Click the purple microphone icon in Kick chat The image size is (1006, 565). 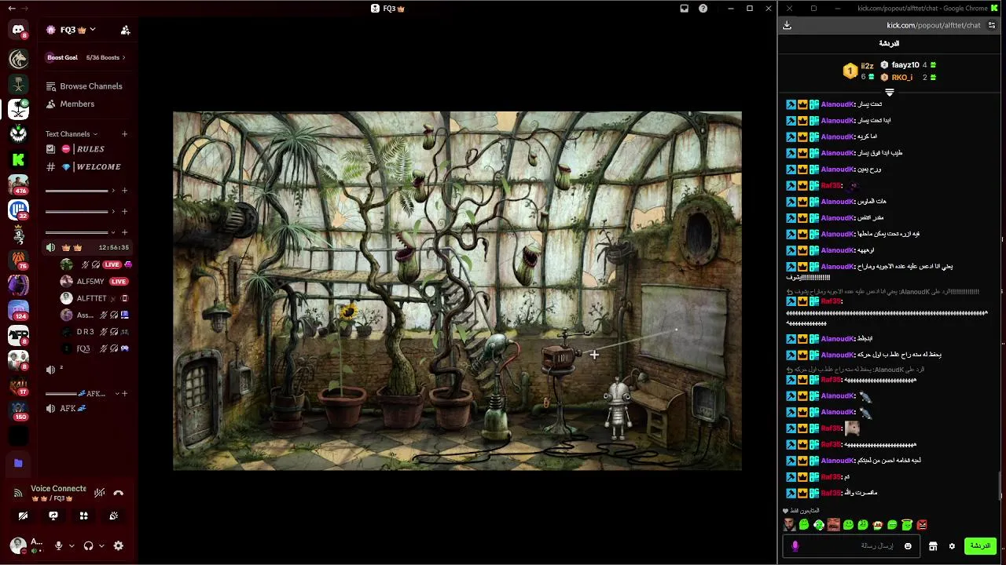click(x=795, y=546)
